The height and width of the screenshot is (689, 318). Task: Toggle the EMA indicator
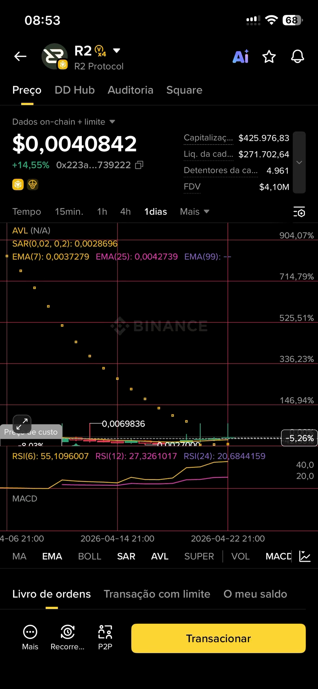52,556
